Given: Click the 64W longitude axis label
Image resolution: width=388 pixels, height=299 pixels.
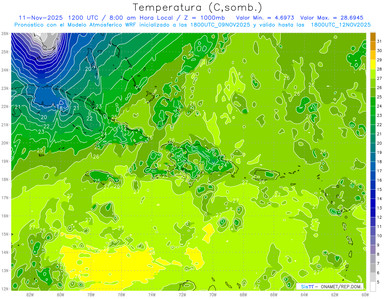Looking at the screenshot, I should (x=304, y=294).
